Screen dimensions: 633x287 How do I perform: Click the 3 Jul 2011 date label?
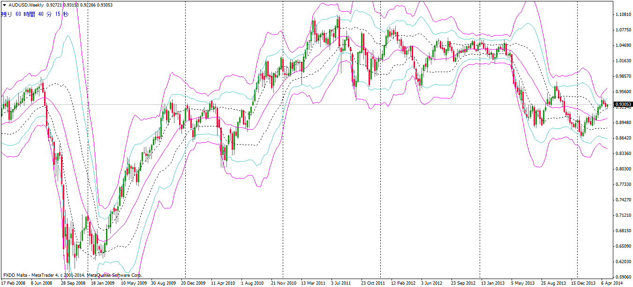(x=341, y=283)
